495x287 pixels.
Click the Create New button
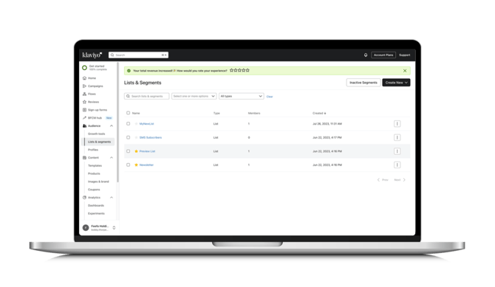click(x=396, y=83)
